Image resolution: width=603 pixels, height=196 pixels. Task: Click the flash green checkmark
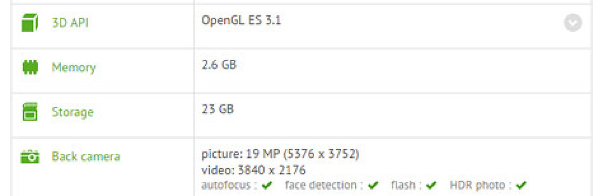[431, 186]
